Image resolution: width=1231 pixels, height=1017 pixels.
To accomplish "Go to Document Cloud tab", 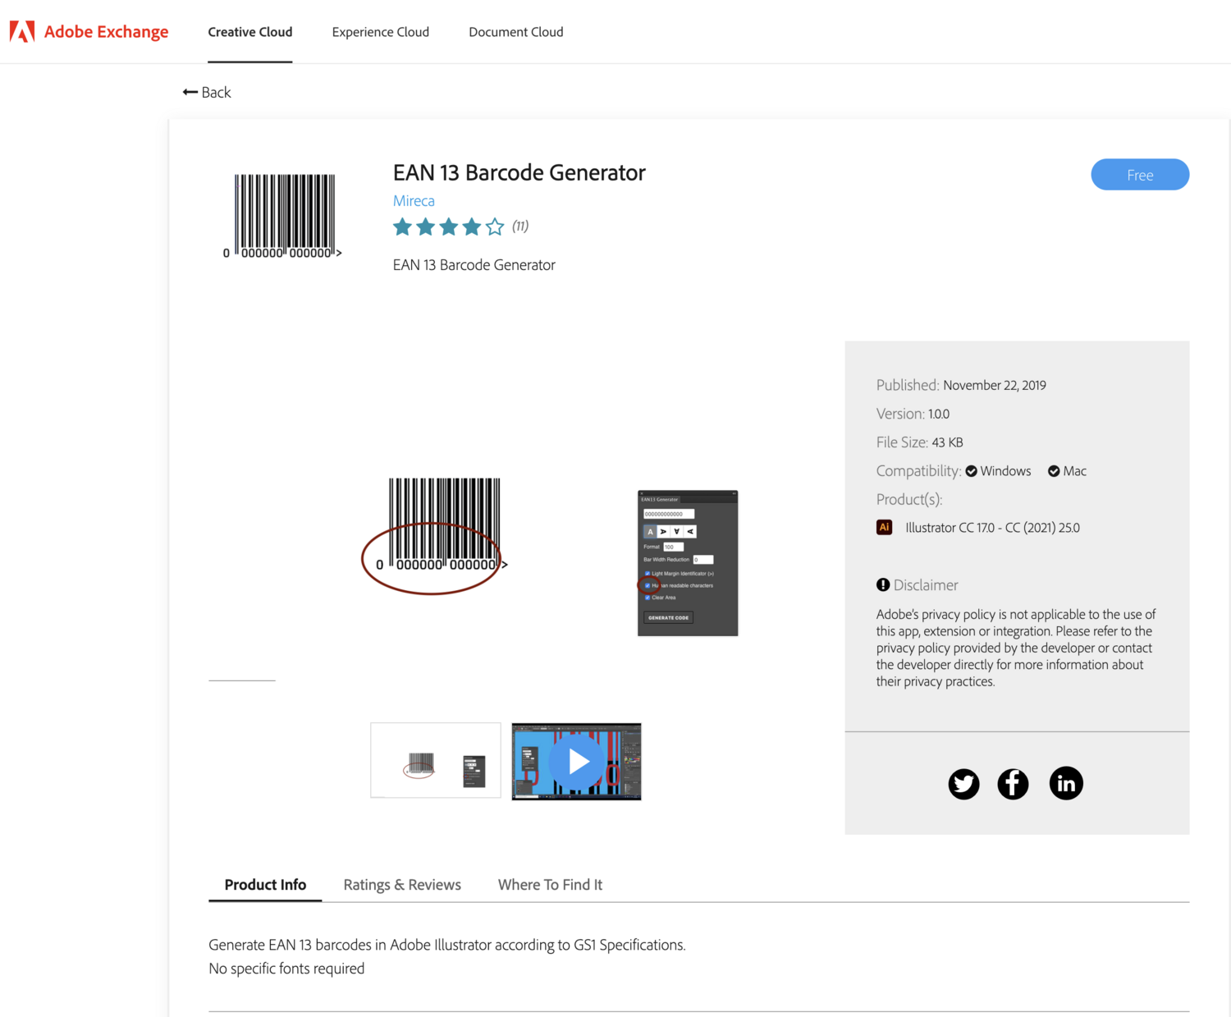I will pyautogui.click(x=516, y=32).
